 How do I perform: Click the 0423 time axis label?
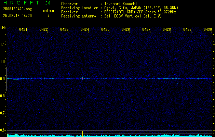click(x=64, y=29)
